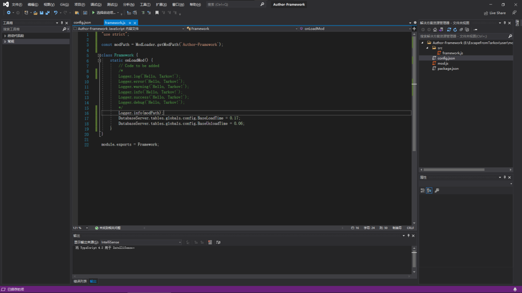Click the Open File toolbar icon
This screenshot has height=293, width=522.
click(x=35, y=13)
